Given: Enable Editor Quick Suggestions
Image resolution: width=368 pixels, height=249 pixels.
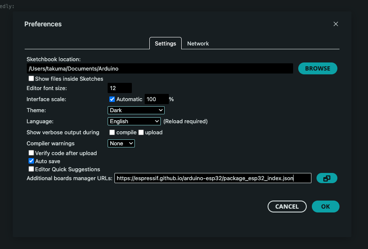Looking at the screenshot, I should click(31, 169).
